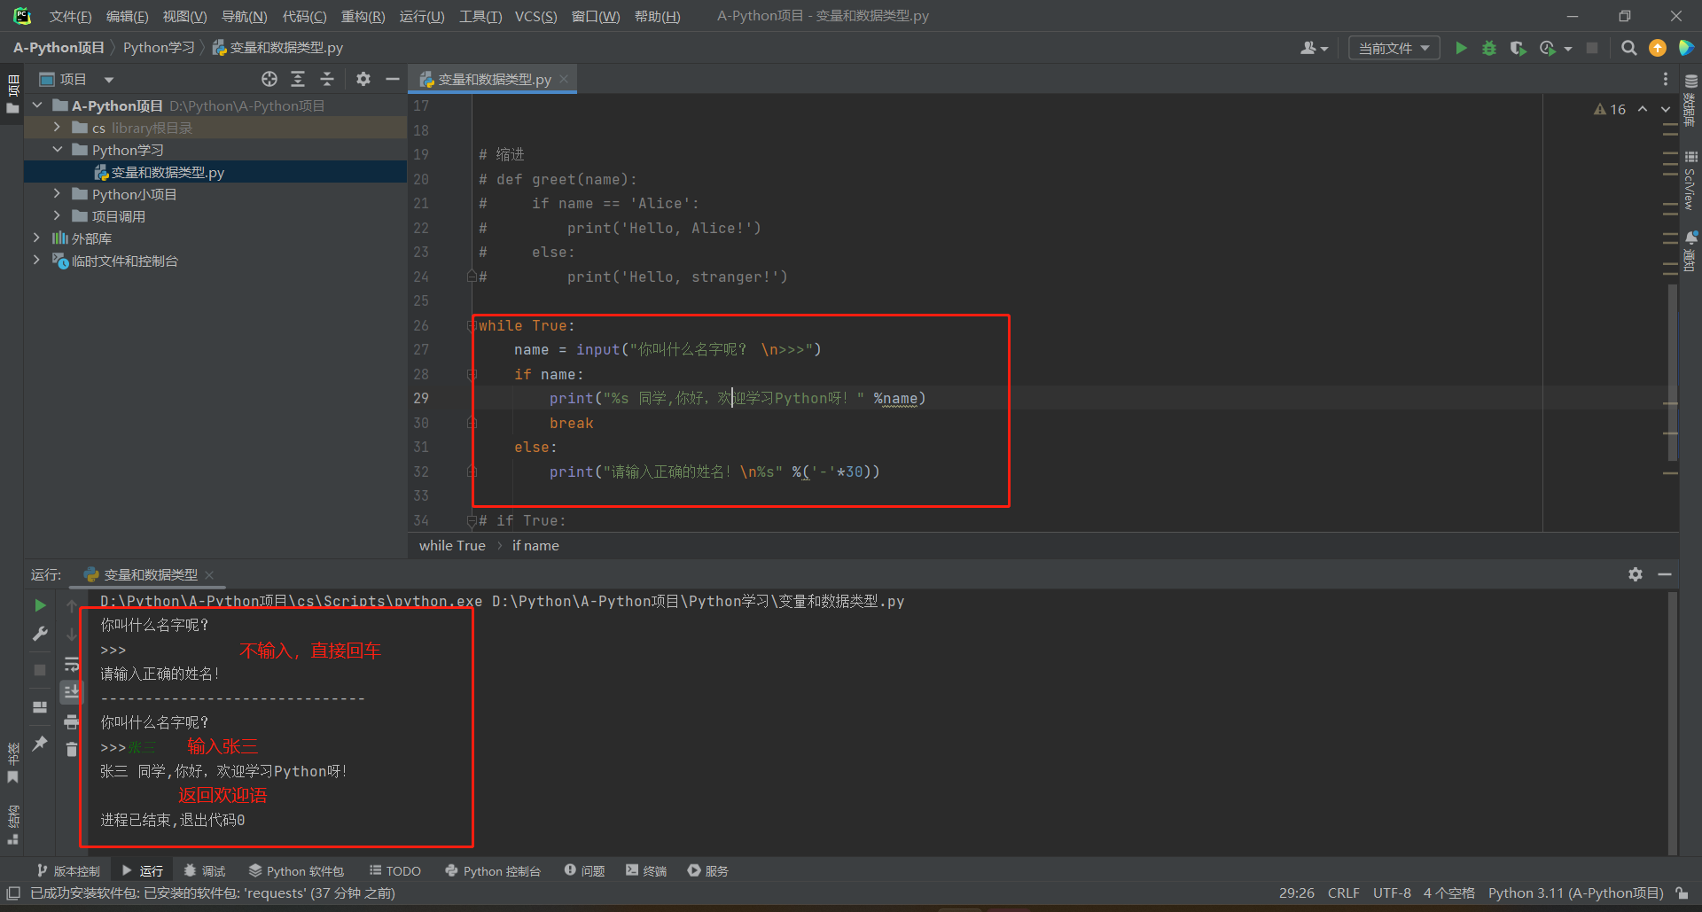This screenshot has height=912, width=1702.
Task: Print the console output with the printer icon
Action: pos(72,722)
